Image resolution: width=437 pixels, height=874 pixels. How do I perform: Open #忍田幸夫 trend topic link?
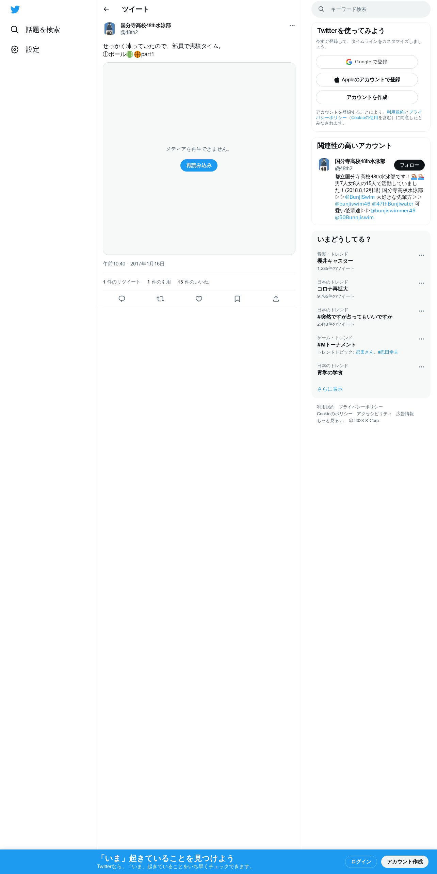point(388,352)
